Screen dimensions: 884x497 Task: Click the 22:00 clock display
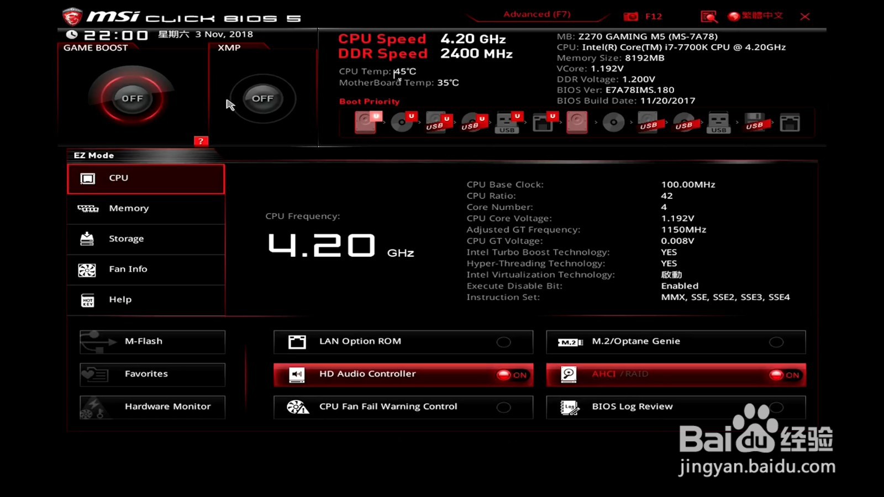[x=115, y=35]
